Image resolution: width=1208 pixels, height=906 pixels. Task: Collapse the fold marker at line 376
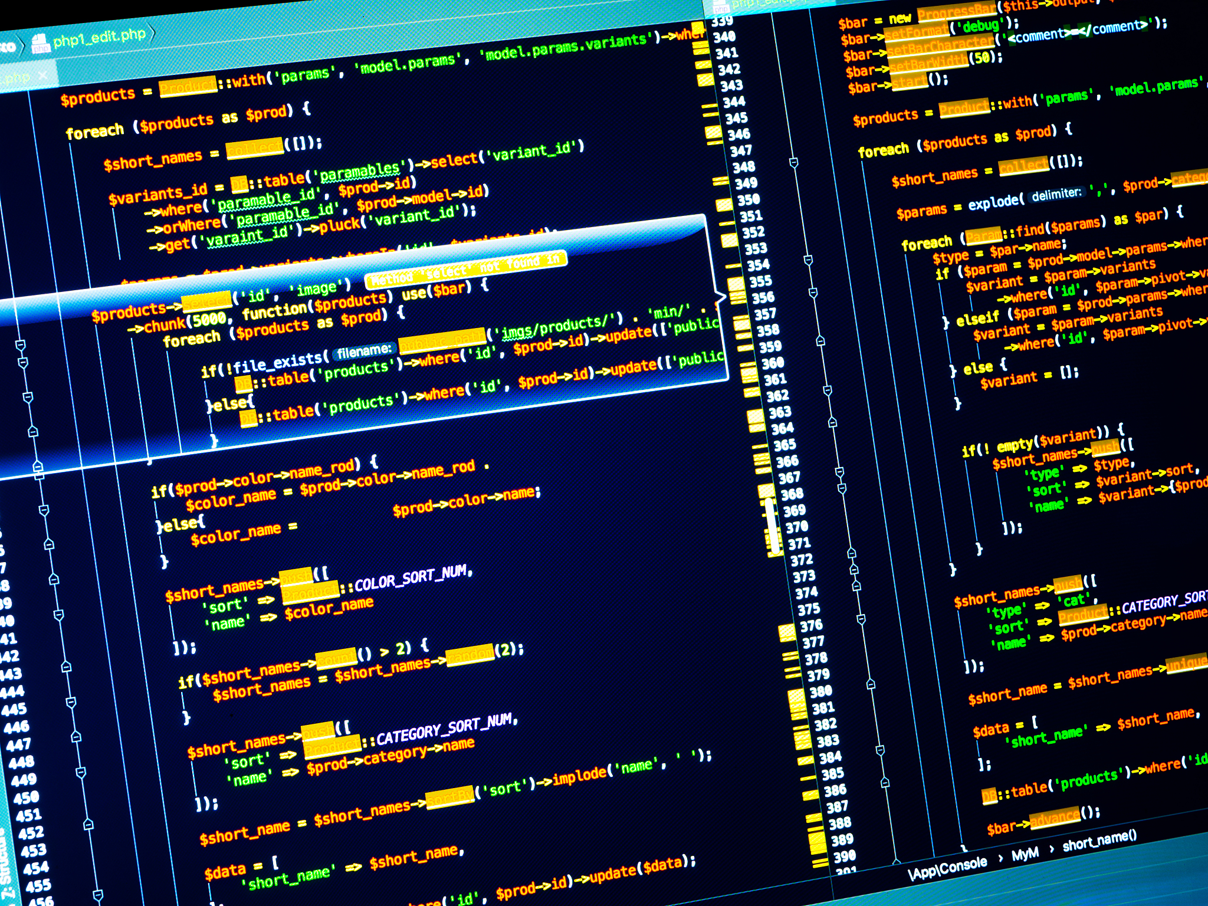(x=861, y=619)
